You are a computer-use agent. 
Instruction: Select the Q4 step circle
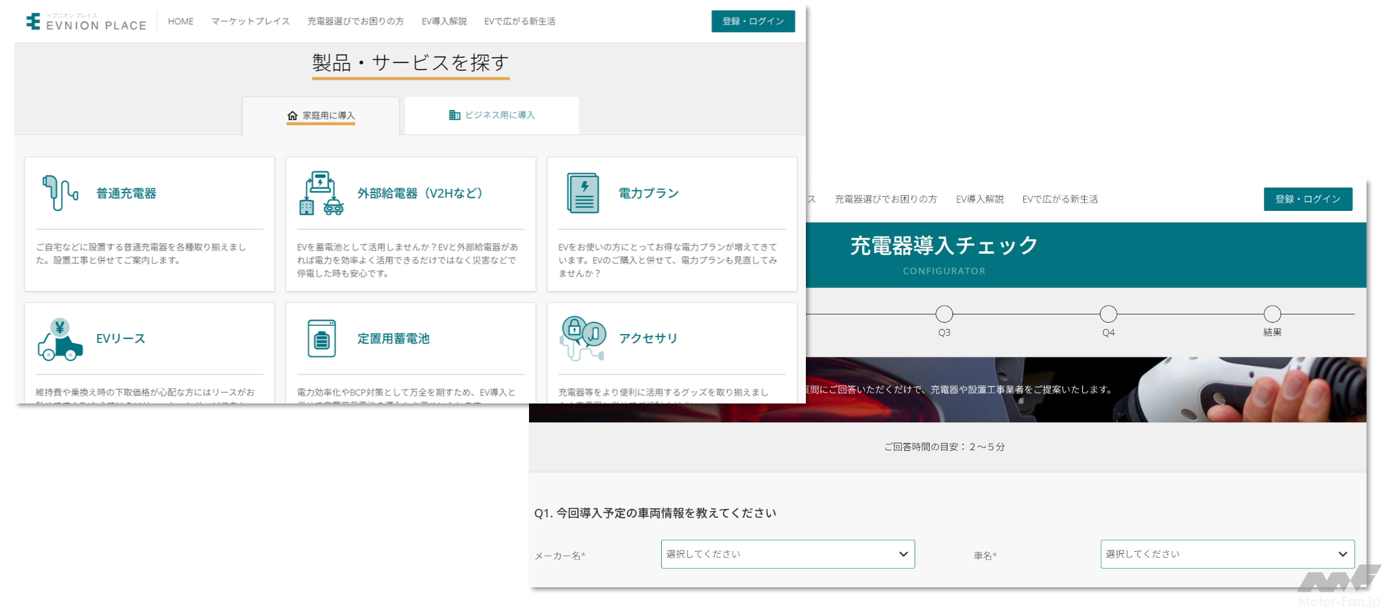point(1108,314)
